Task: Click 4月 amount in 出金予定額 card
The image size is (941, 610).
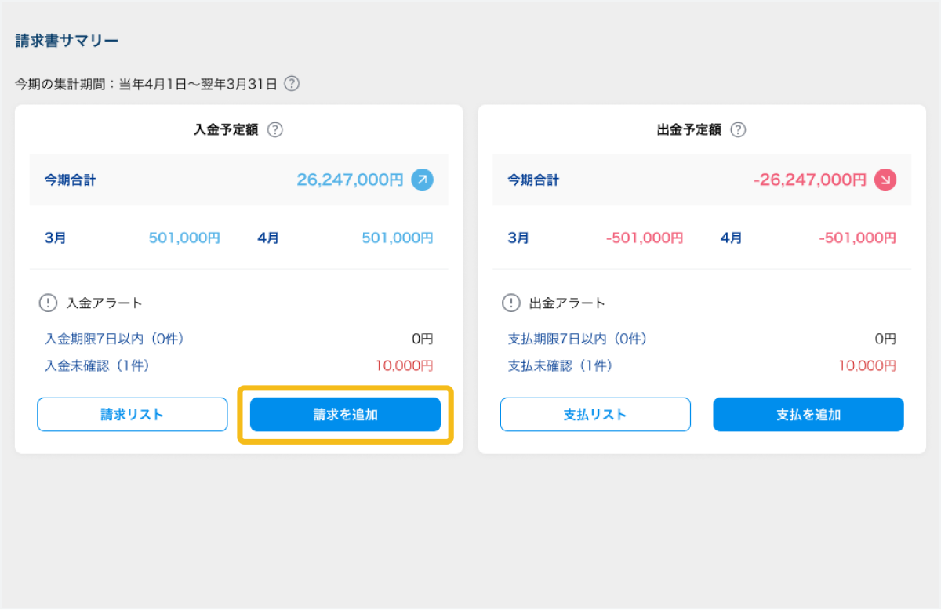Action: point(857,238)
